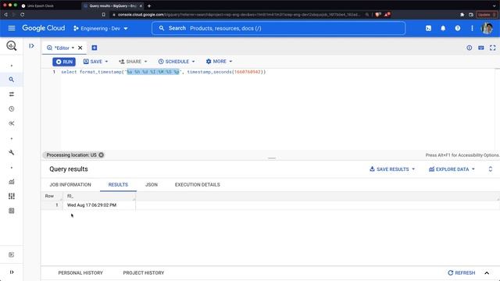Open the user account avatar
The width and height of the screenshot is (500, 281).
tap(487, 28)
